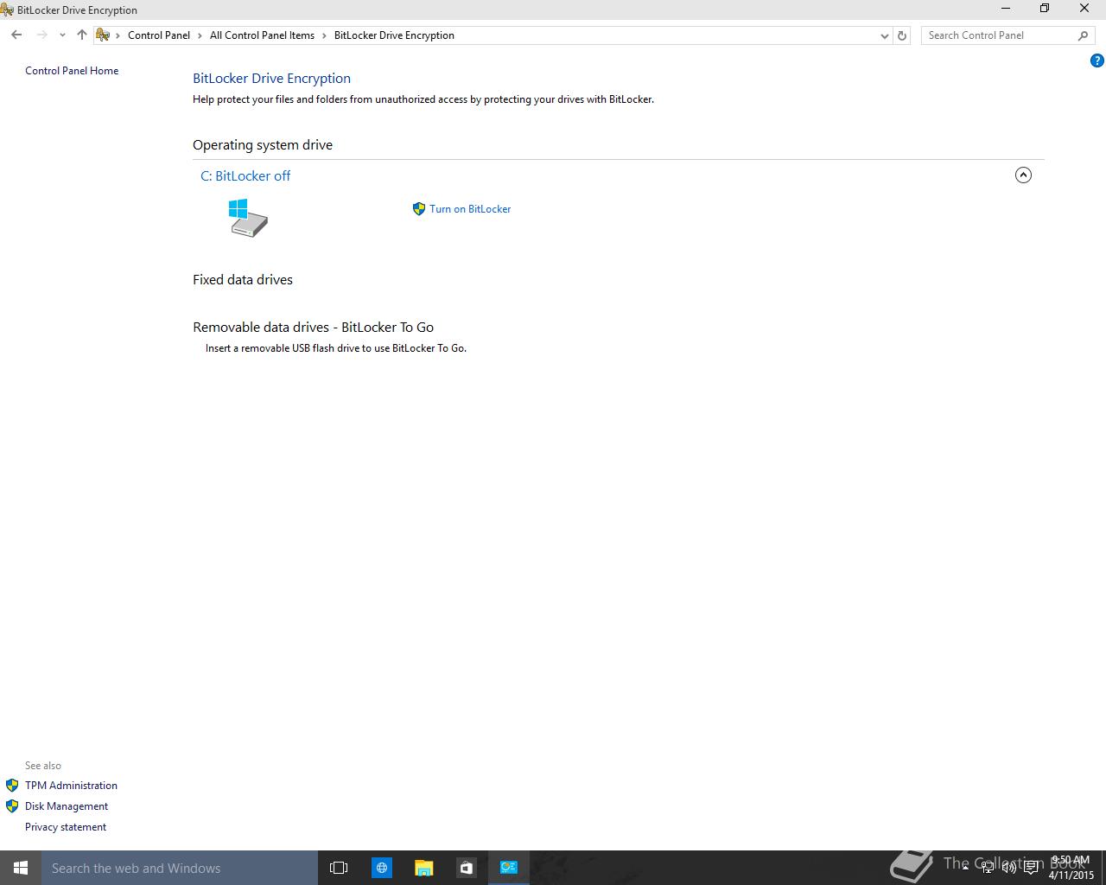Click the C: BitLocker off heading

click(x=245, y=175)
